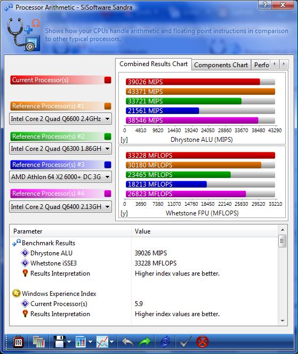Click the Parameter column header
Image resolution: width=298 pixels, height=354 pixels.
(x=70, y=231)
